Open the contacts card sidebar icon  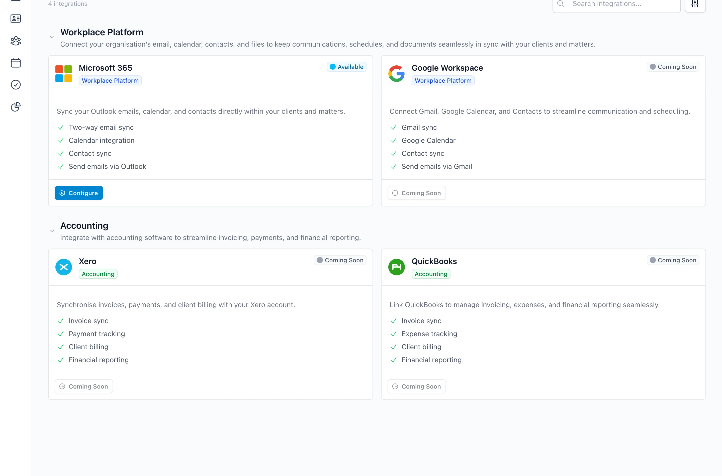(16, 19)
